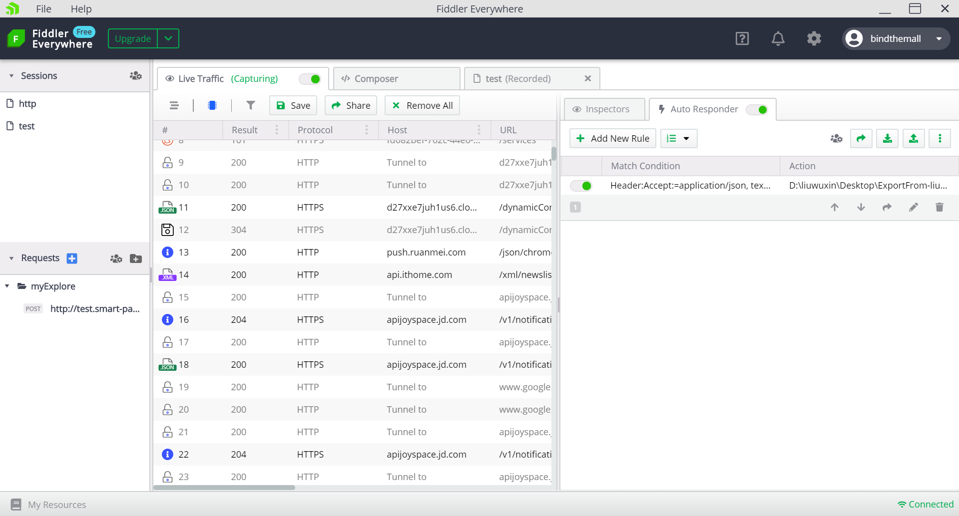
Task: Switch to the Composer tab
Action: pos(376,79)
